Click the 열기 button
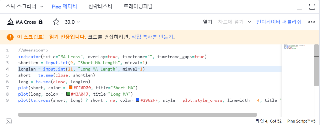The width and height of the screenshot is (320, 125). (208, 22)
